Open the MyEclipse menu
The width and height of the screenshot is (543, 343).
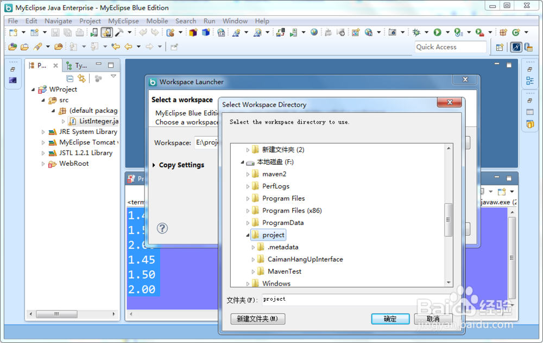click(x=123, y=21)
